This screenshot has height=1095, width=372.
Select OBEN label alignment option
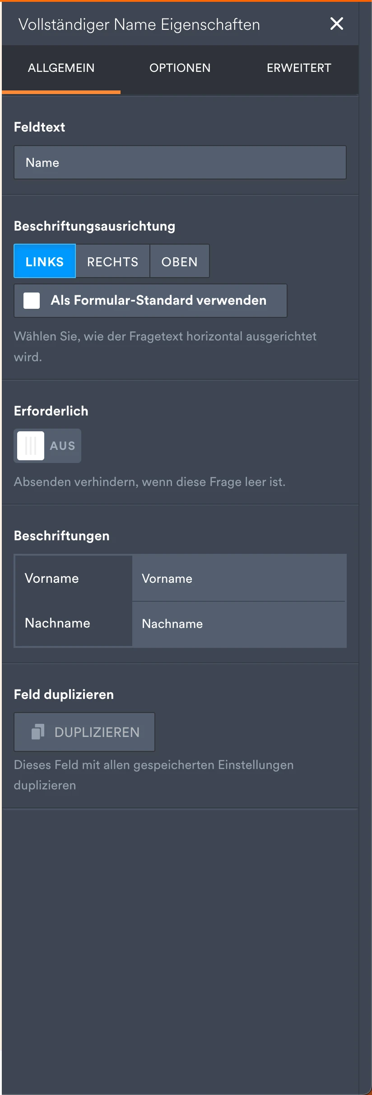179,261
